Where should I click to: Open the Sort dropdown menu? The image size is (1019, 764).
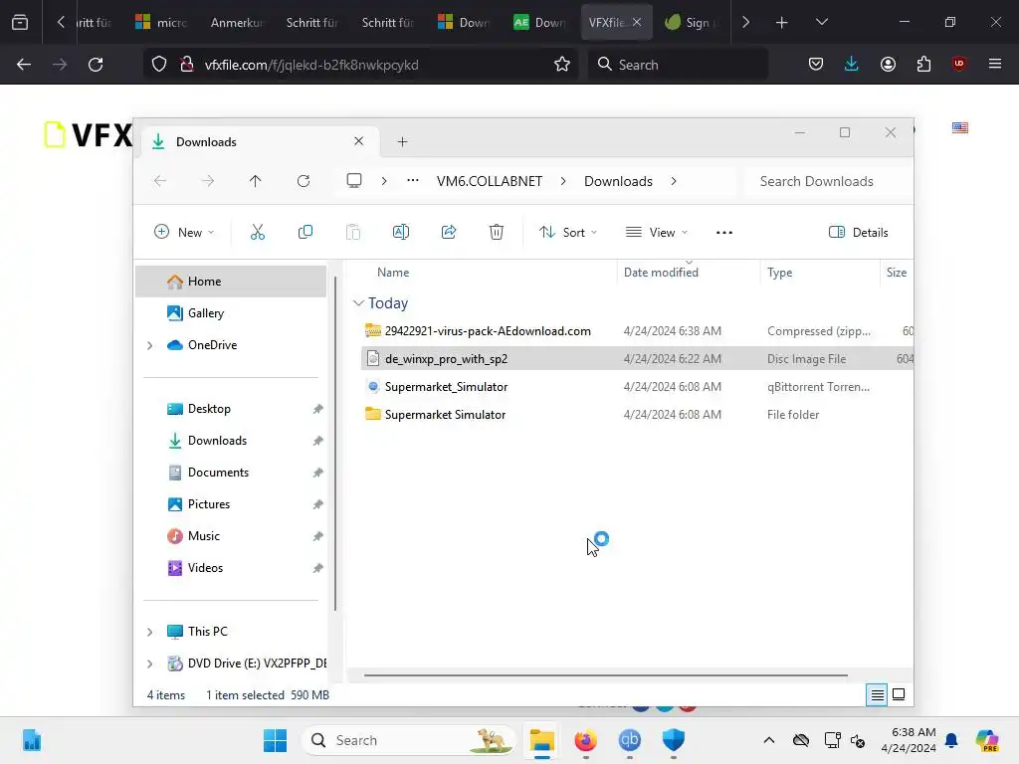click(567, 232)
